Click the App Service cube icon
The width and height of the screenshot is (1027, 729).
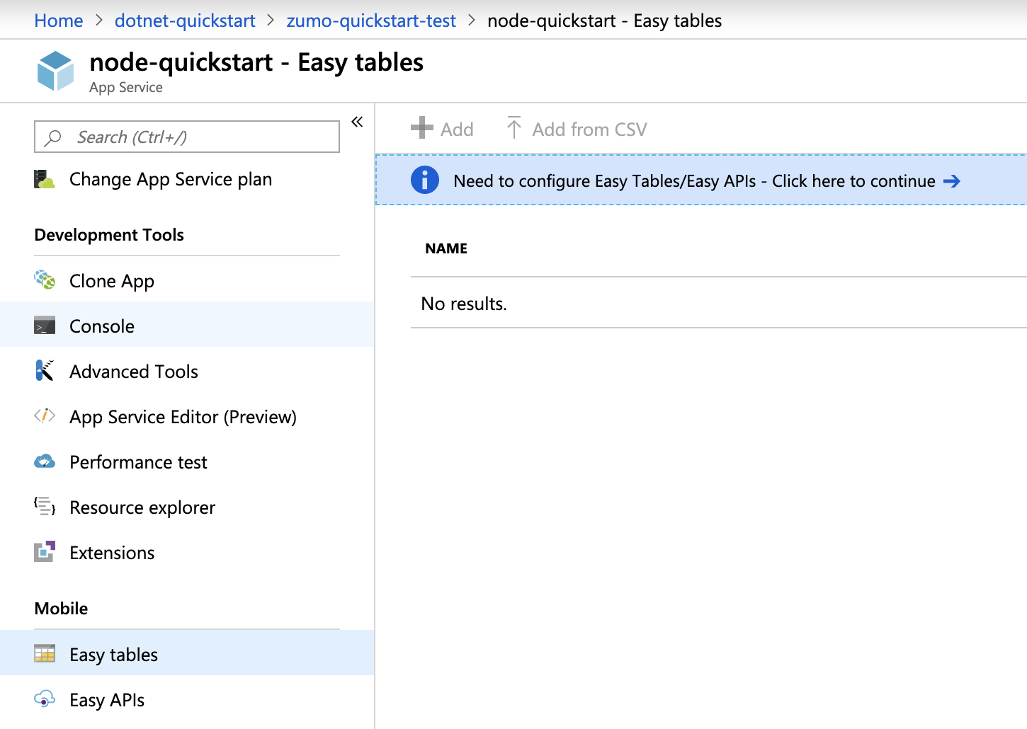coord(55,69)
